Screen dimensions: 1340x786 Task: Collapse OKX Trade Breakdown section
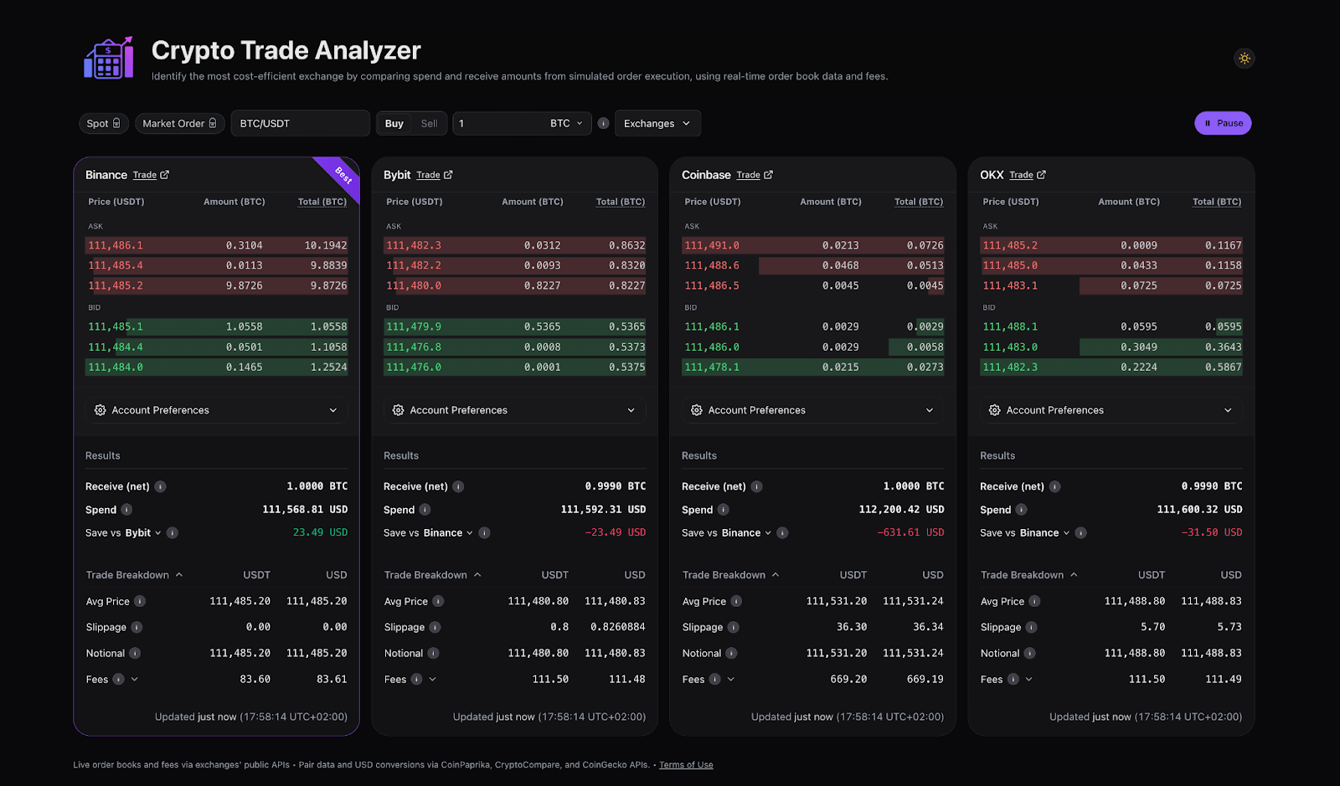pyautogui.click(x=1029, y=575)
